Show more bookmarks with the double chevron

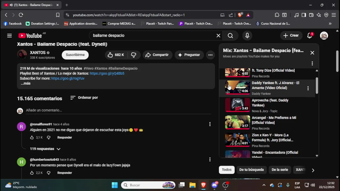(330, 24)
